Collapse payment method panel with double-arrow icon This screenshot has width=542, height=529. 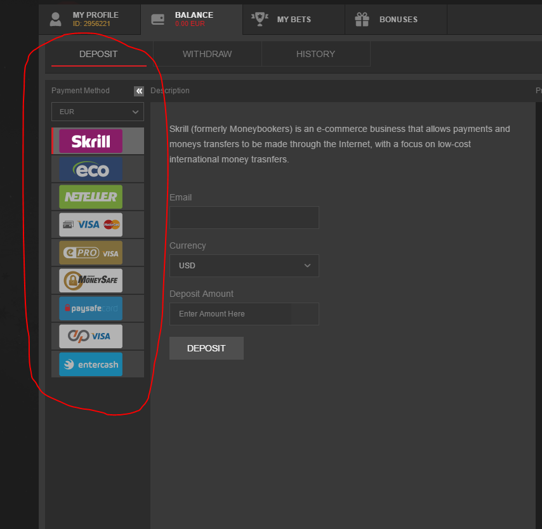pos(139,91)
